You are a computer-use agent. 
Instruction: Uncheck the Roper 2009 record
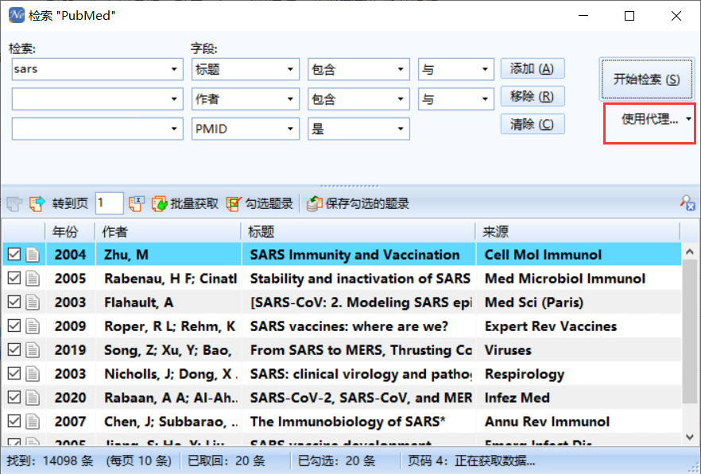tap(14, 326)
